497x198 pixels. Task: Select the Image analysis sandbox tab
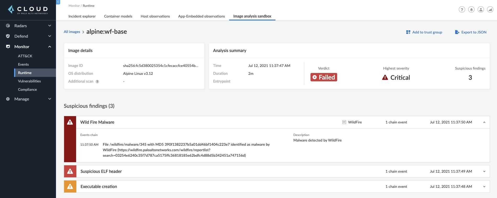[x=252, y=16]
